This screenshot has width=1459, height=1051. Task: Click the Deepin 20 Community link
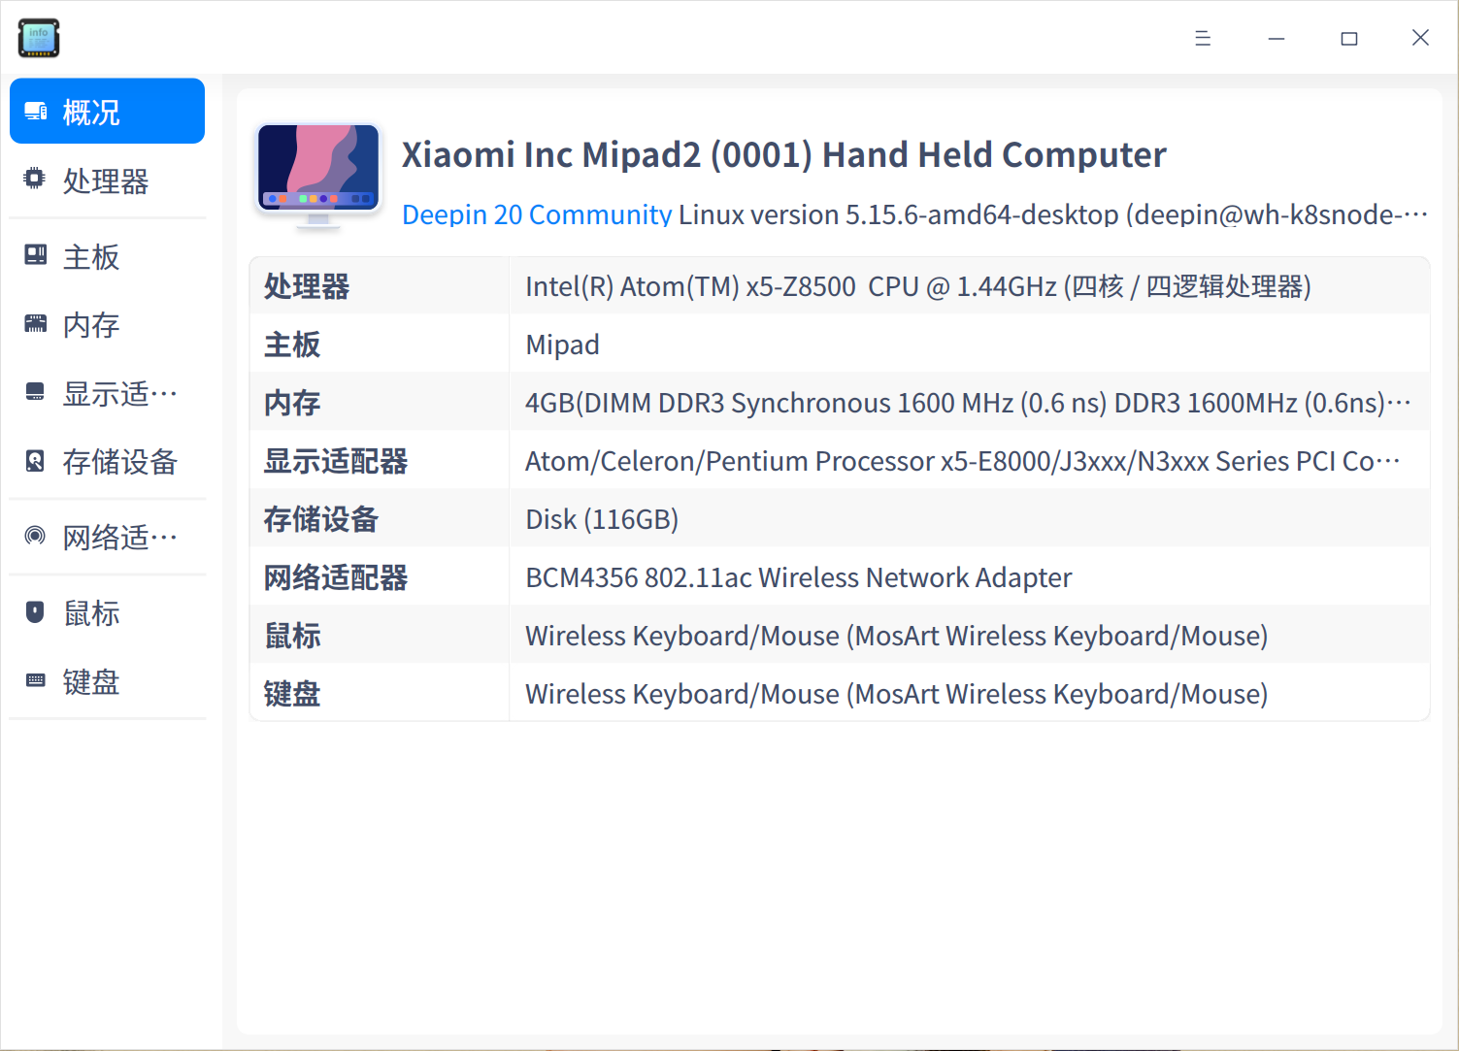[537, 214]
